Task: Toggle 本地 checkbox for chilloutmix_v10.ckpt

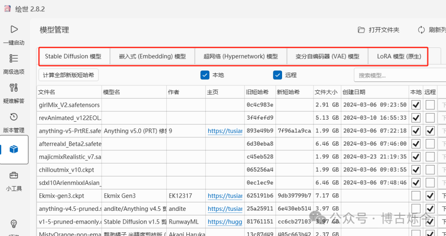Action: pos(416,170)
